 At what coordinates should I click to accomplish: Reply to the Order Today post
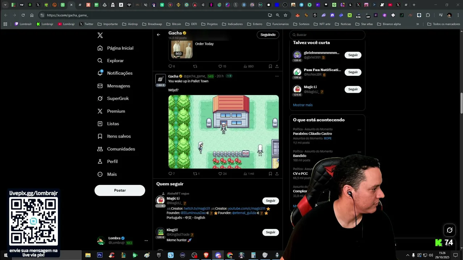[x=172, y=66]
